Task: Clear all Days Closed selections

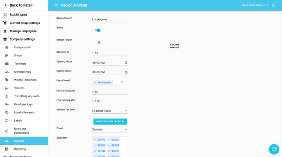Action: click(x=122, y=82)
